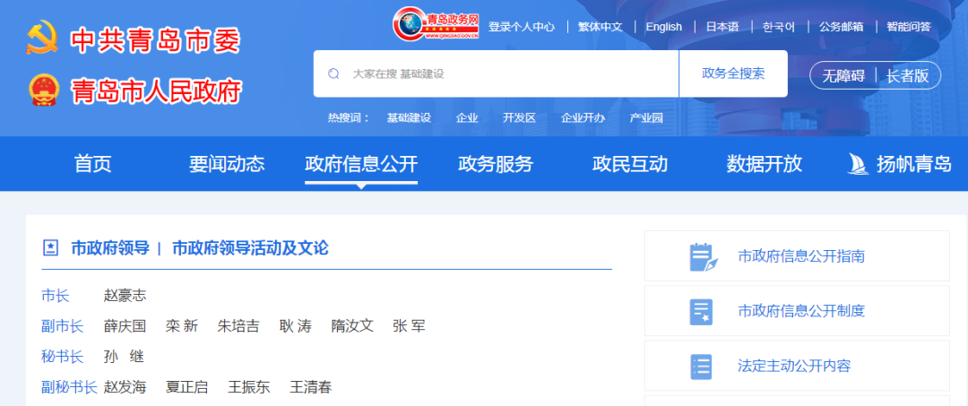Go to the 首页 home tab
The height and width of the screenshot is (406, 968).
93,164
